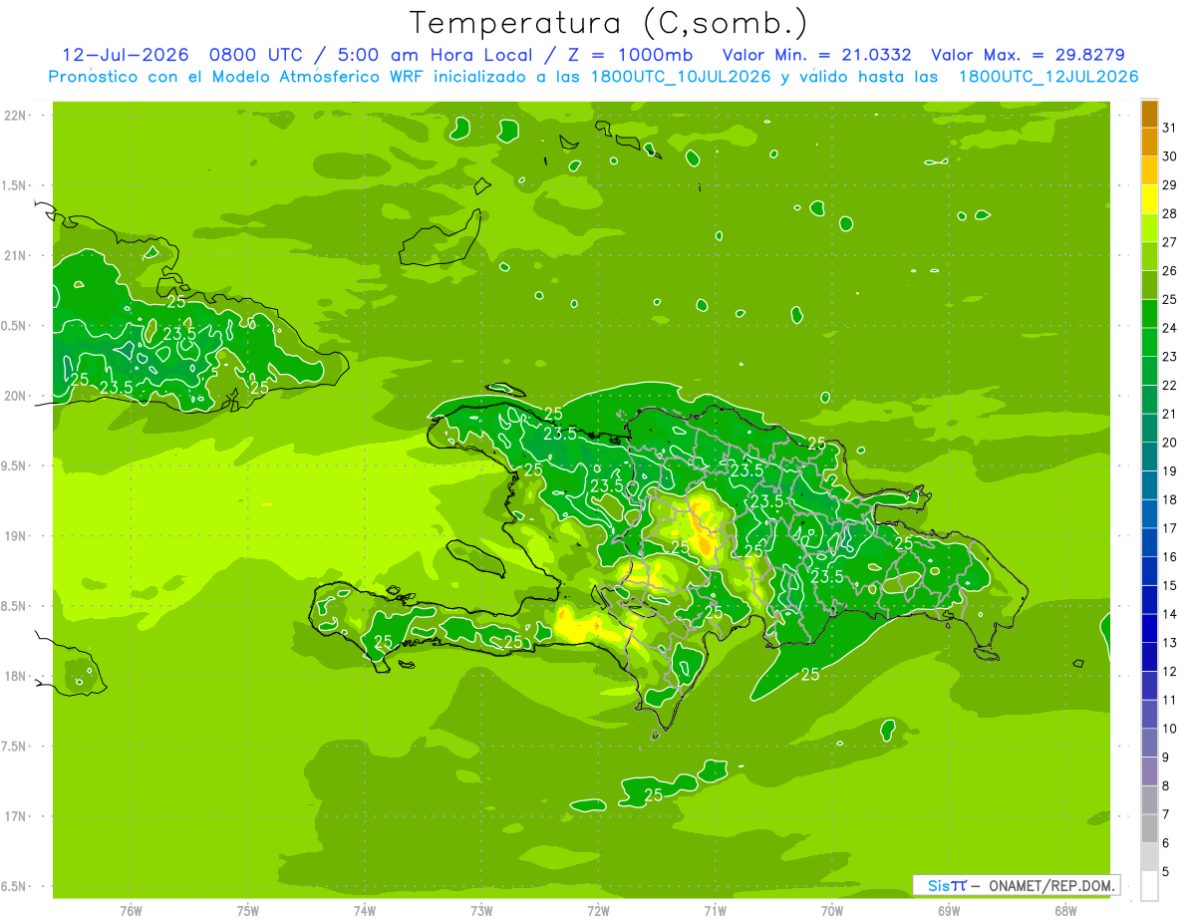This screenshot has width=1196, height=924.
Task: Click the color bar label "25"
Action: click(1169, 299)
